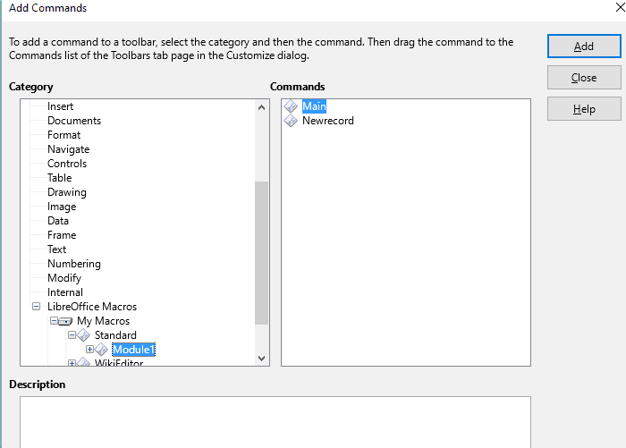Viewport: 626px width, 448px height.
Task: Click the Standard library icon
Action: click(83, 335)
